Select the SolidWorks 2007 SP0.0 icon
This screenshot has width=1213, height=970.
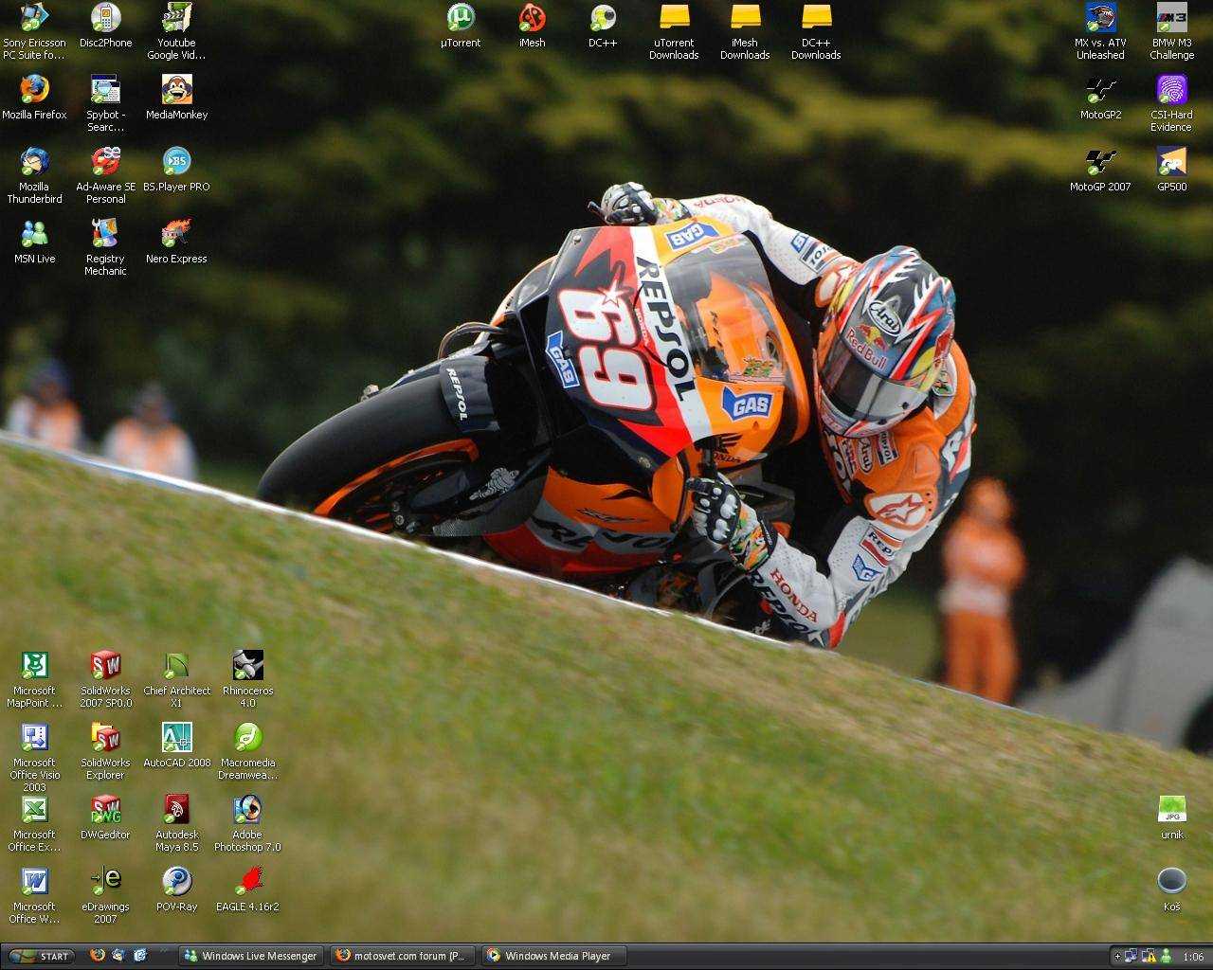coord(105,679)
